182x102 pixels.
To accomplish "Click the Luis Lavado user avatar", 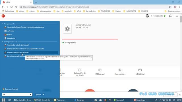I will 147,16.
